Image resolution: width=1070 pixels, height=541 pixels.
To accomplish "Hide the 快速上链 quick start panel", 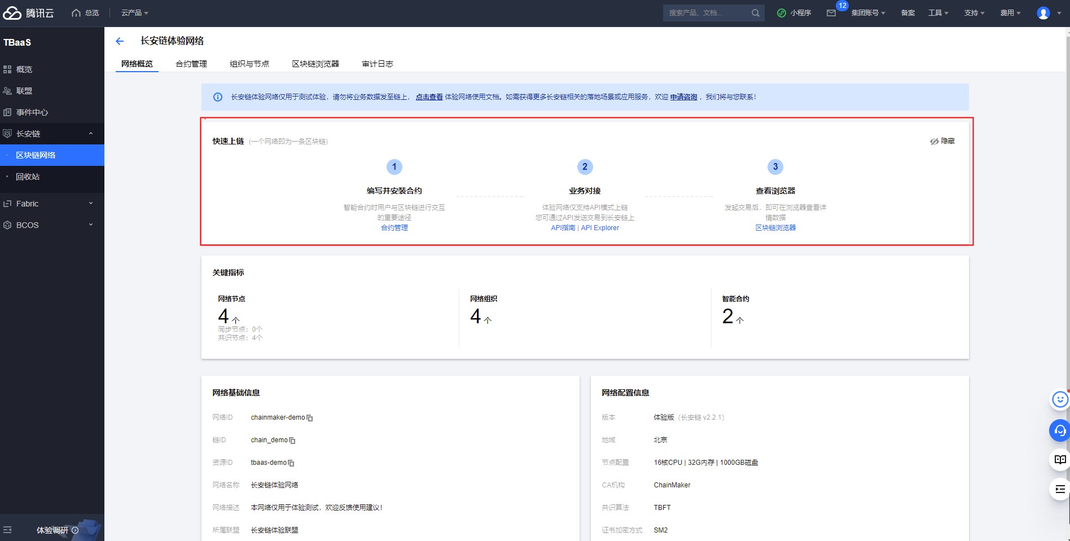I will [x=942, y=141].
